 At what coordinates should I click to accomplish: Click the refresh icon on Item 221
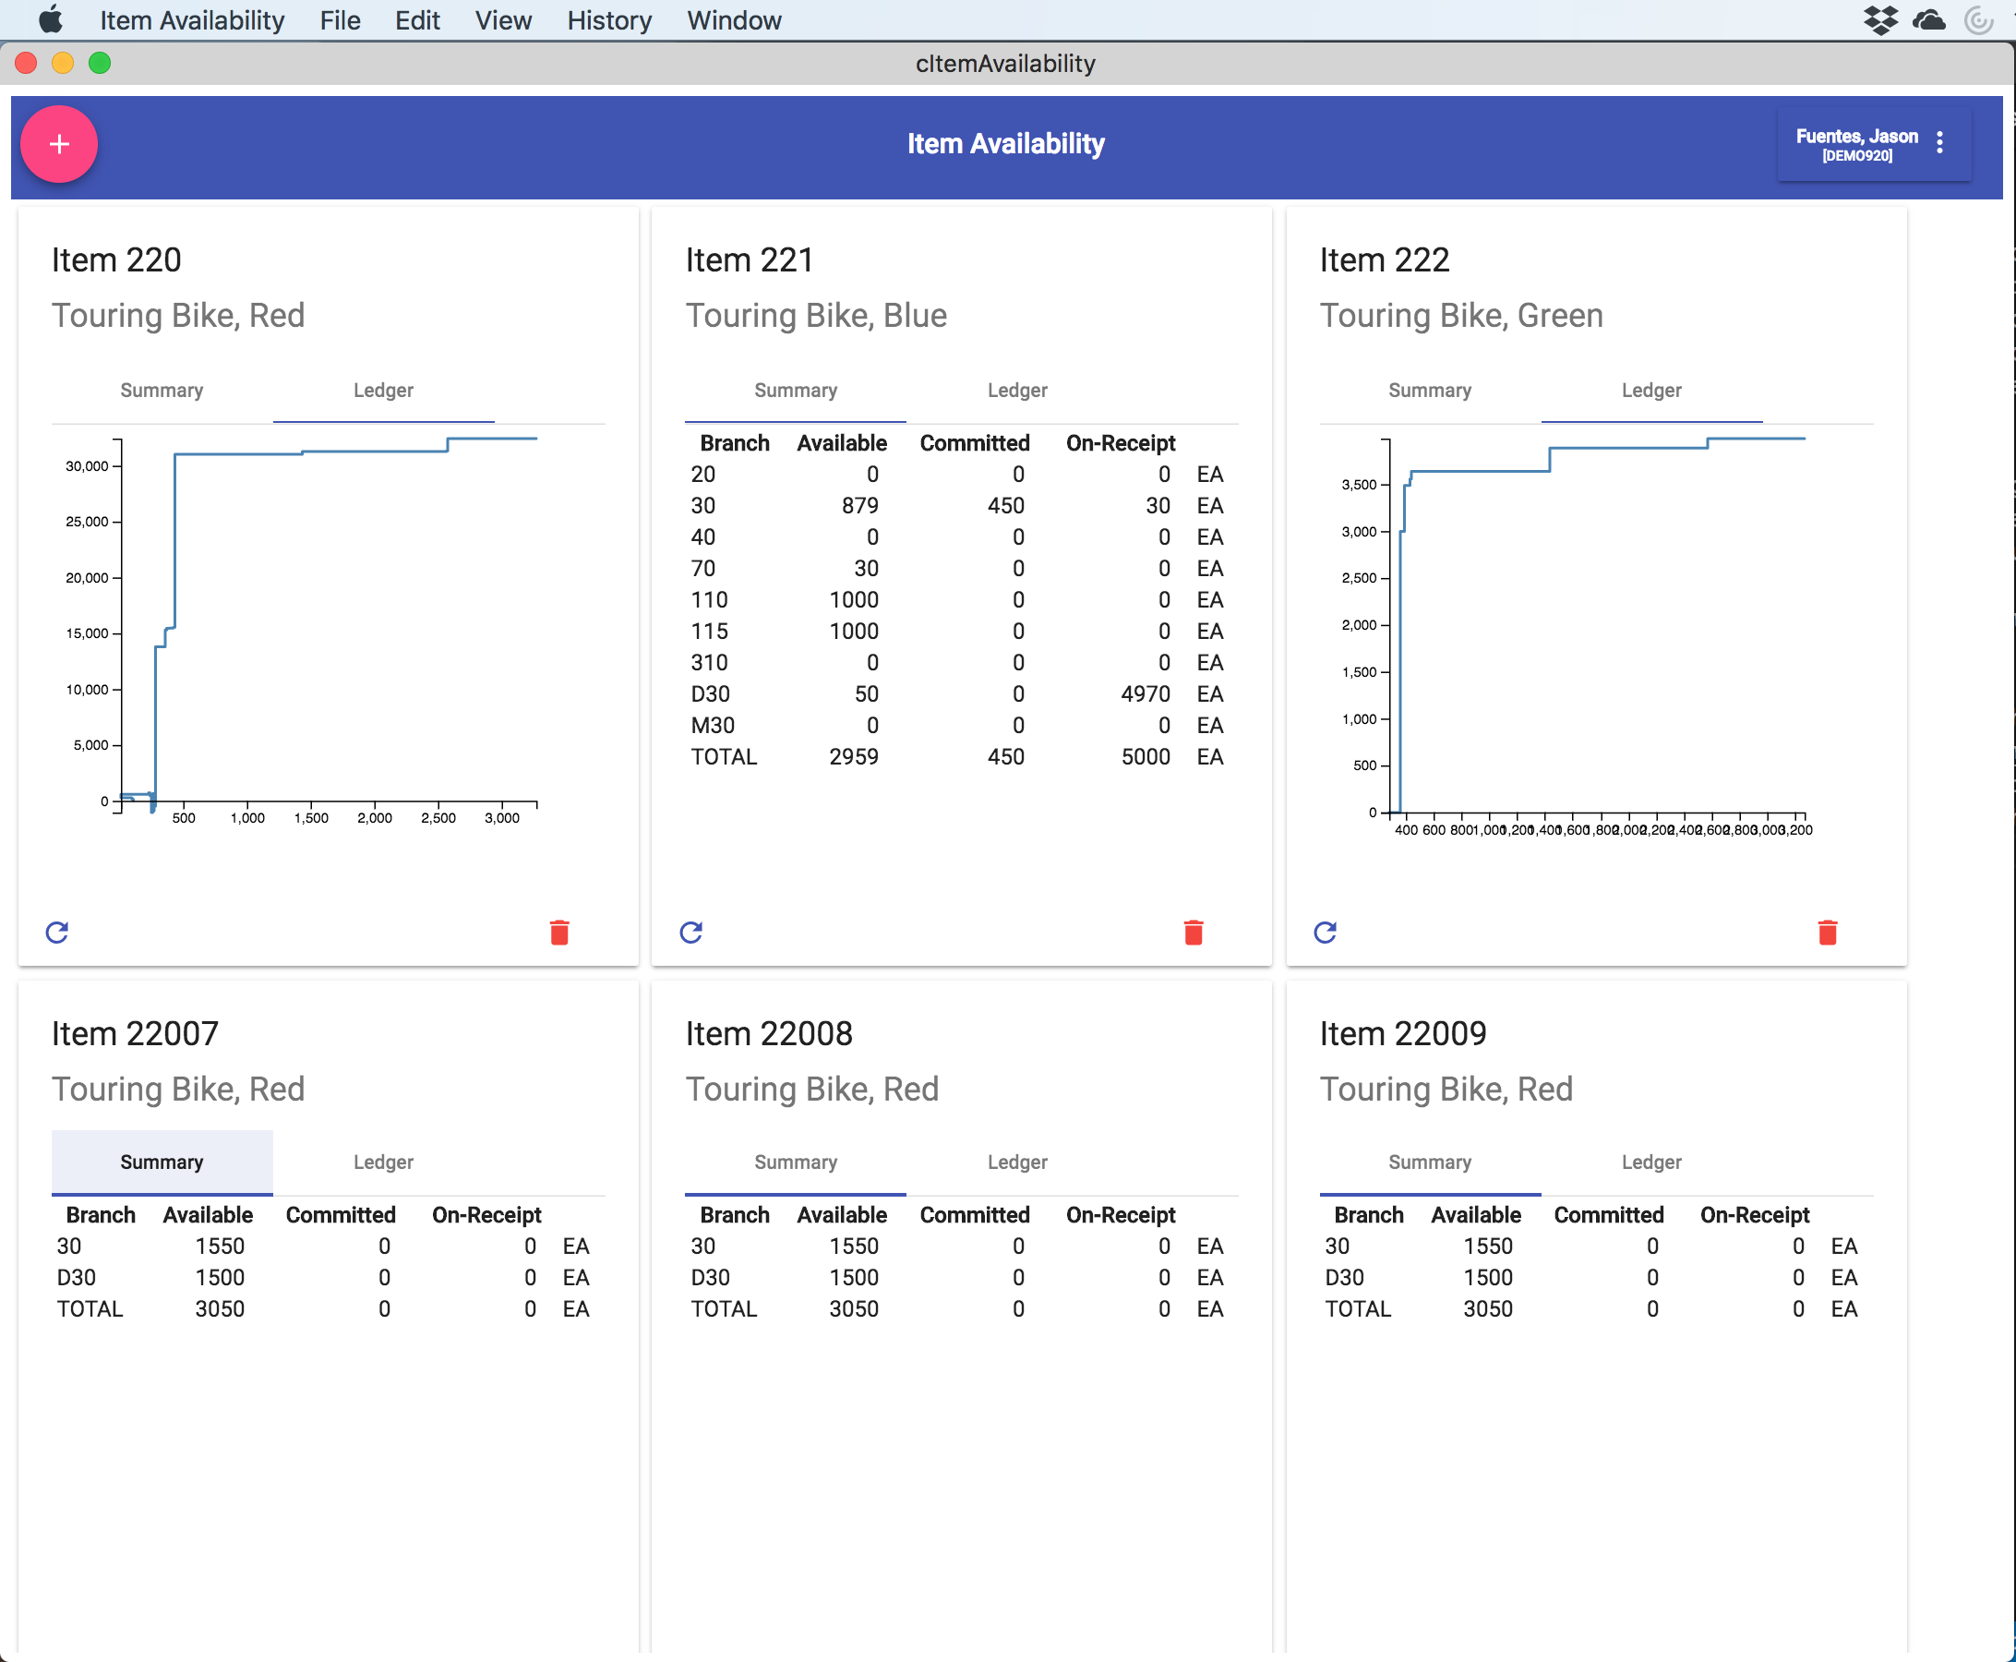tap(690, 930)
